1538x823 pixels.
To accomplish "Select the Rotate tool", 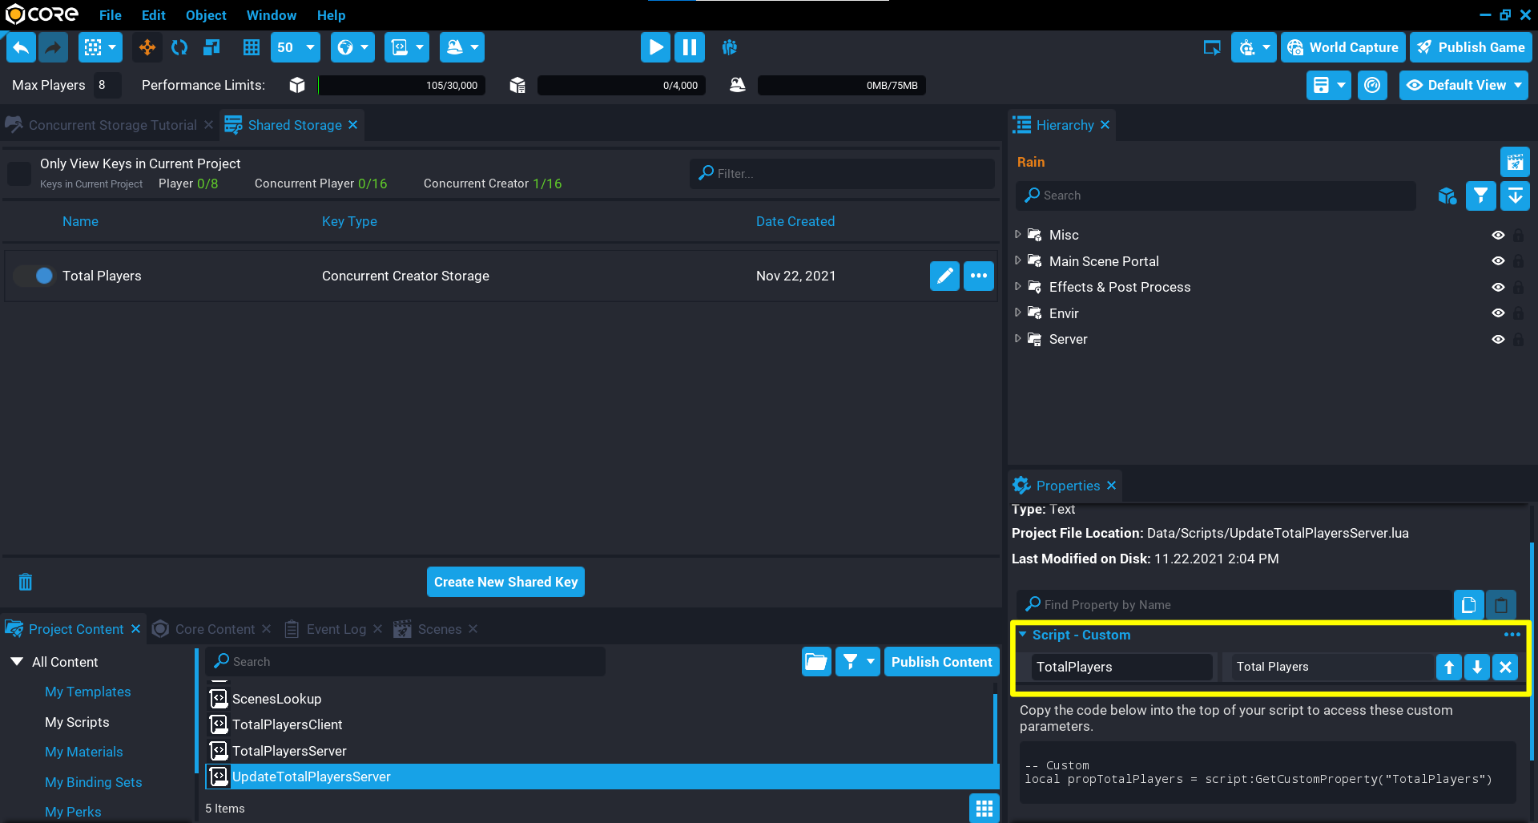I will coord(179,47).
